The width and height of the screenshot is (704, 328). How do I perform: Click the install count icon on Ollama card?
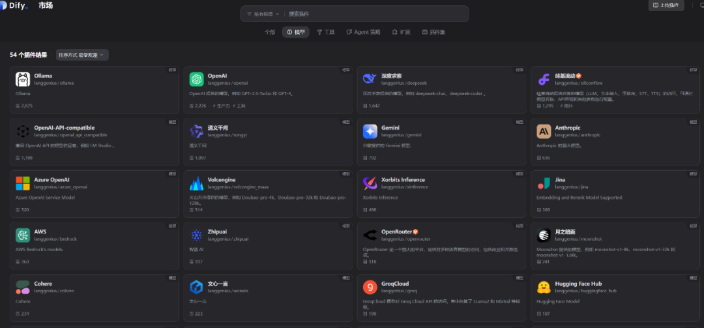point(18,106)
